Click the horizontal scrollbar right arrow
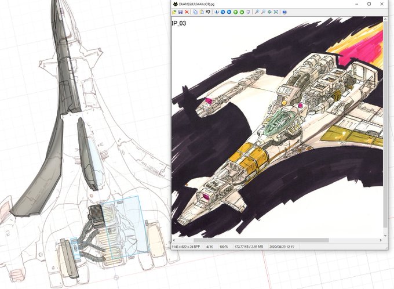This screenshot has width=394, height=289. tap(381, 240)
